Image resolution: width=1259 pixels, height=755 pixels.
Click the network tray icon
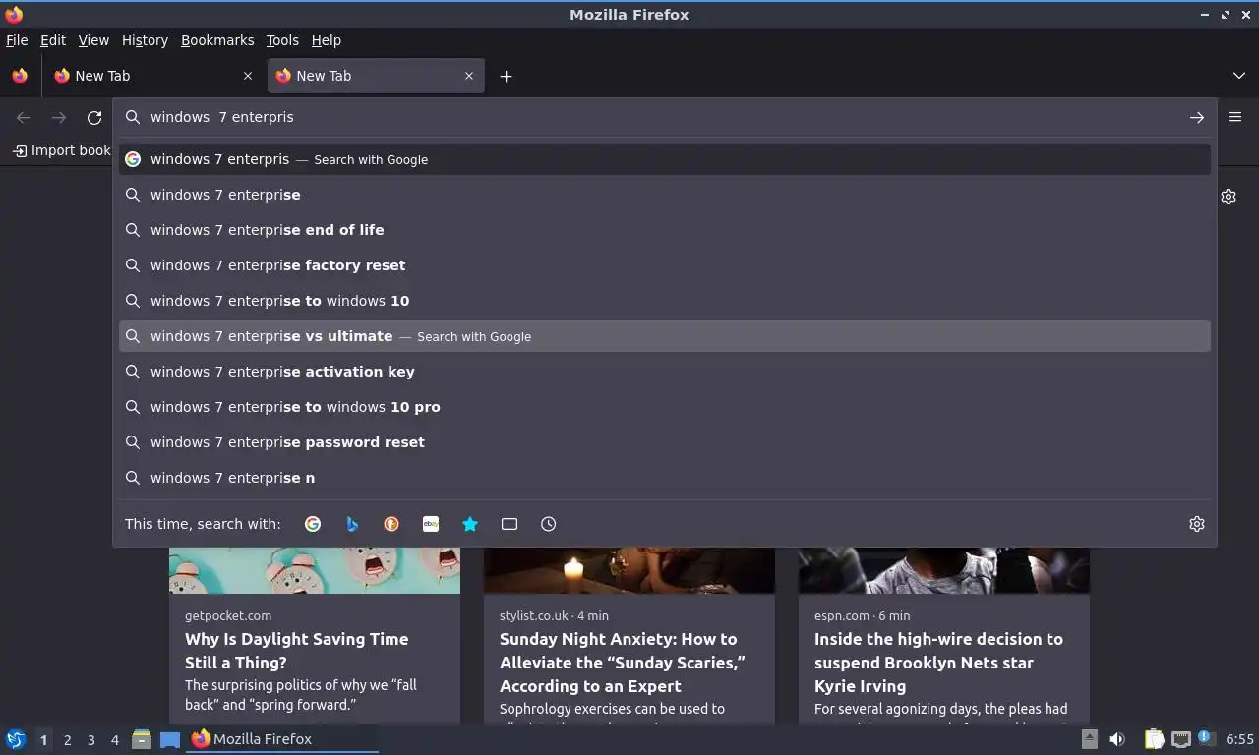1180,739
